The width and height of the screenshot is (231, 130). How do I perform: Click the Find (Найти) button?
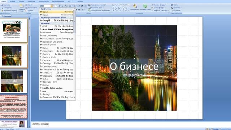pos(174,5)
